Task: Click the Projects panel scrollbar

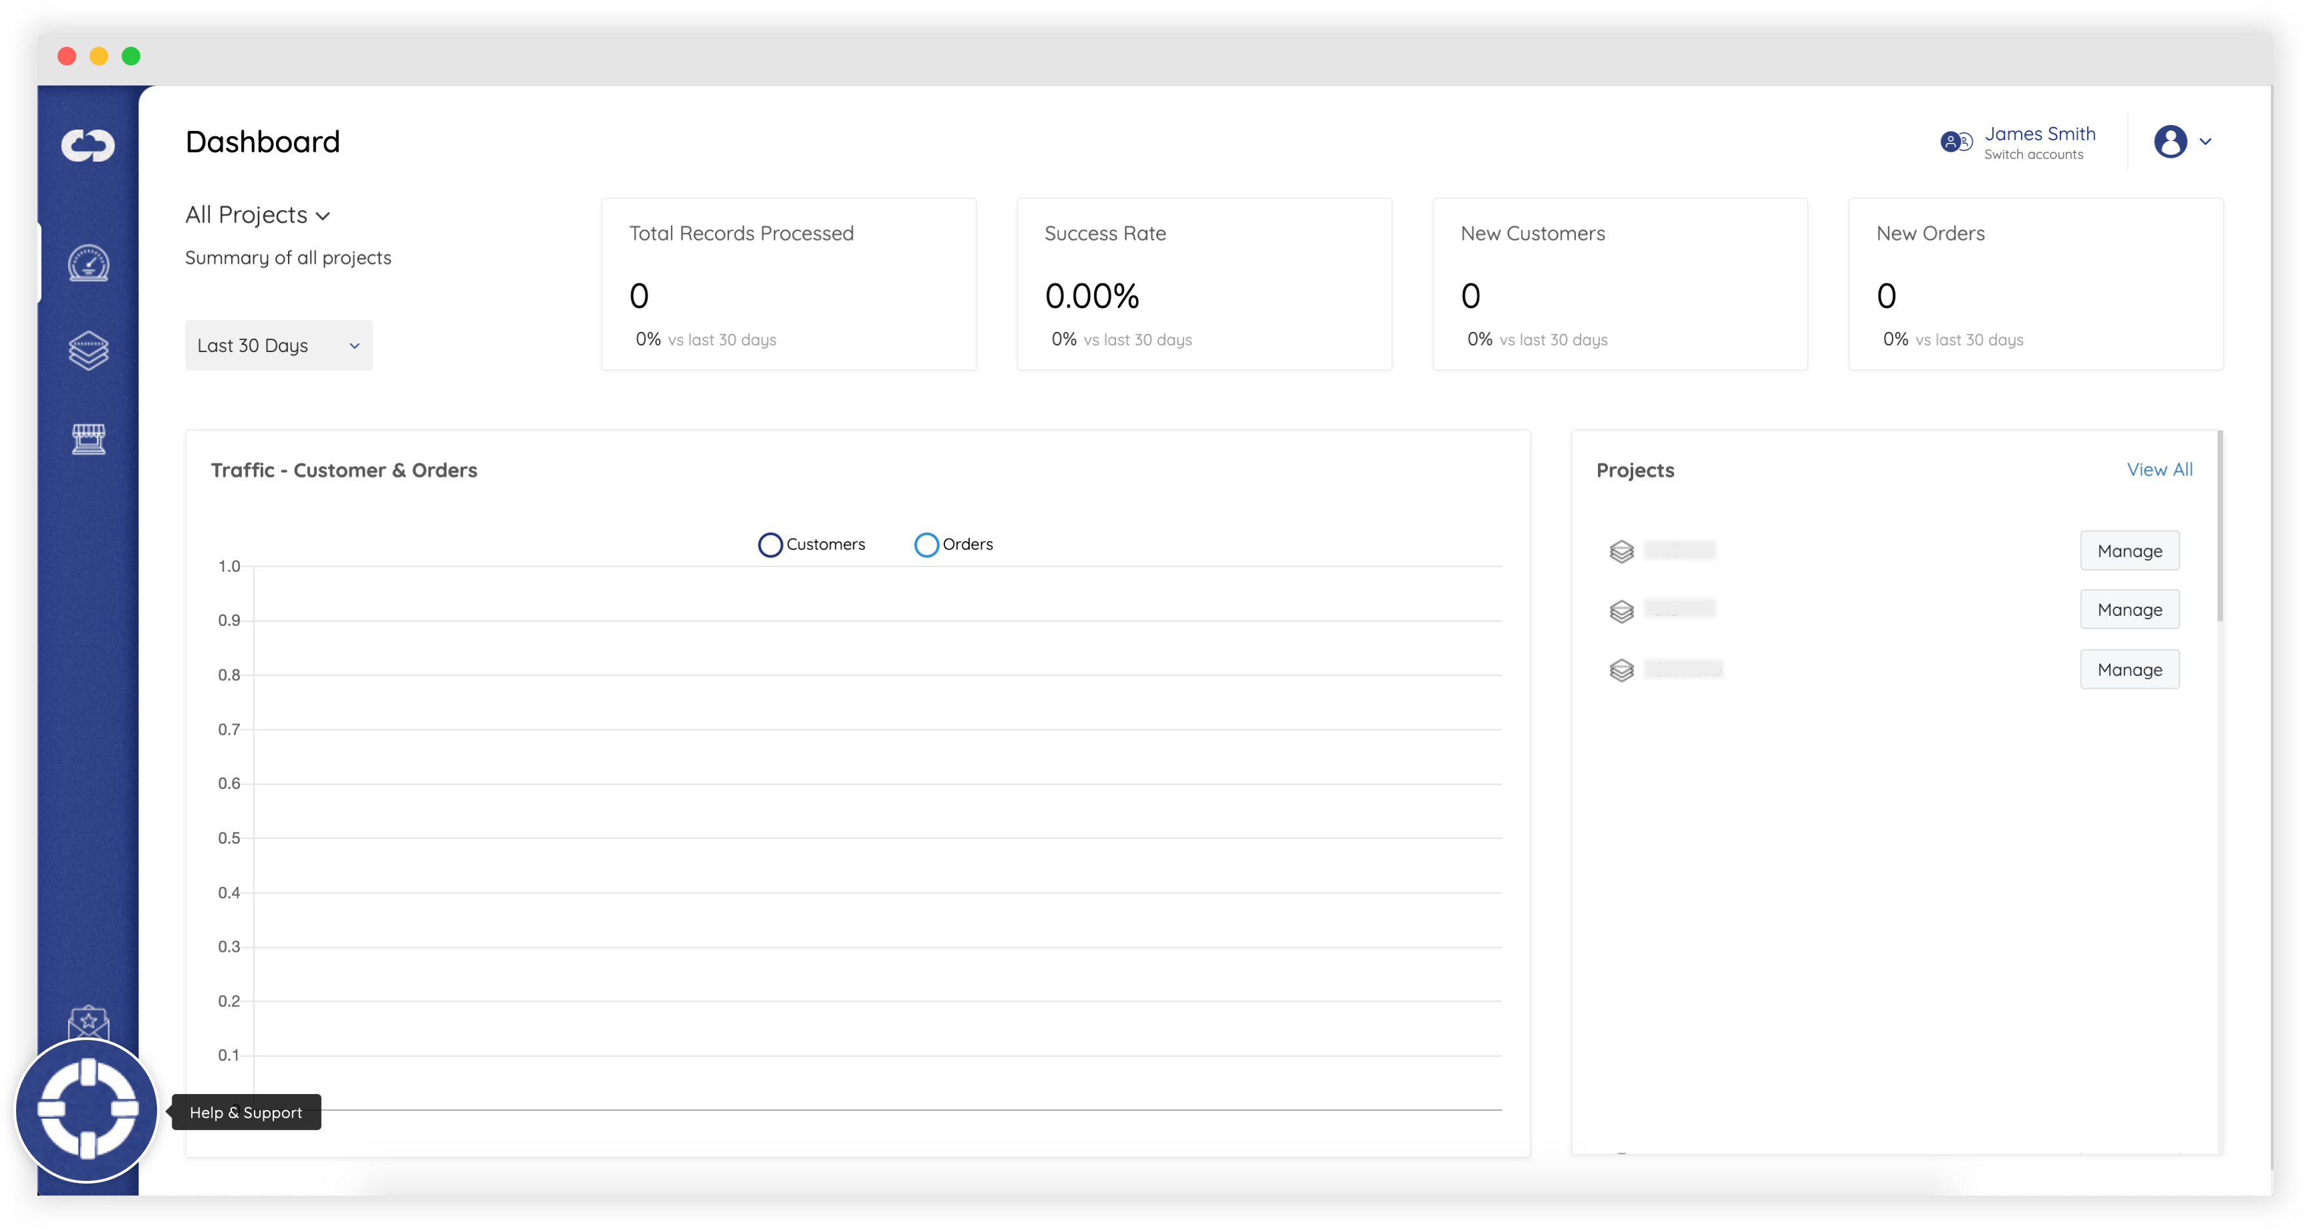Action: click(2219, 526)
